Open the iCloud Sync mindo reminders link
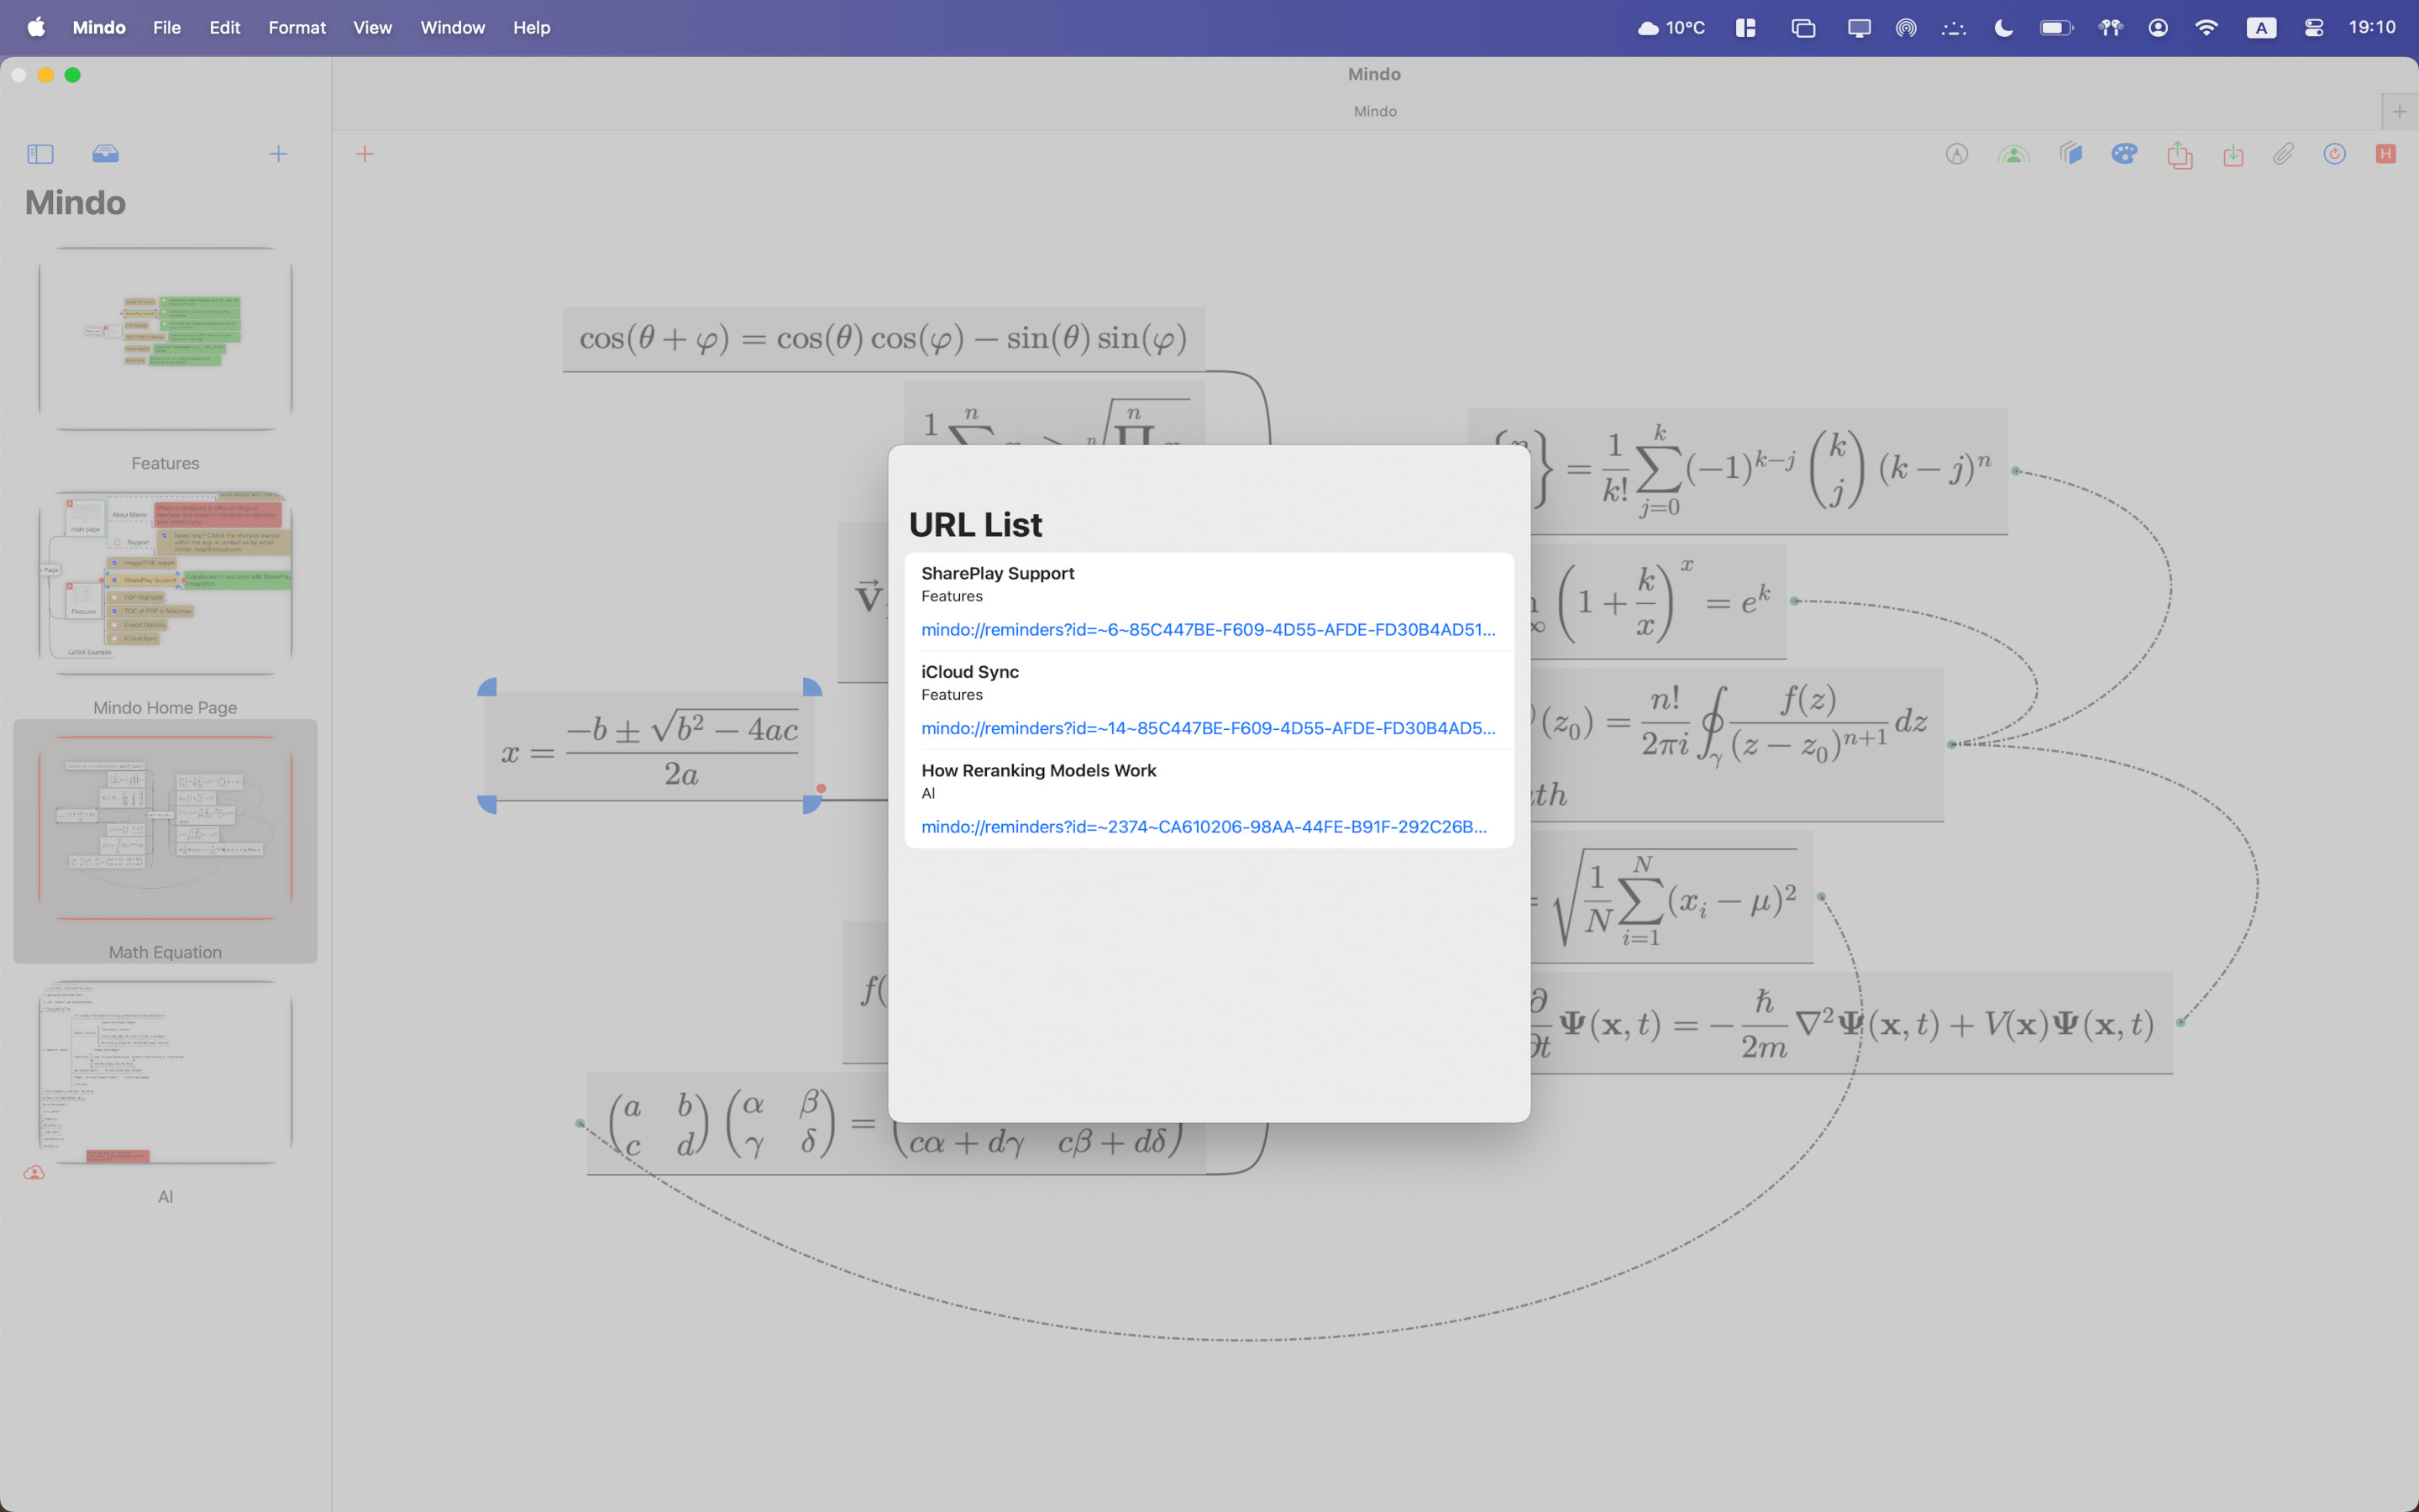This screenshot has height=1512, width=2419. (1208, 728)
